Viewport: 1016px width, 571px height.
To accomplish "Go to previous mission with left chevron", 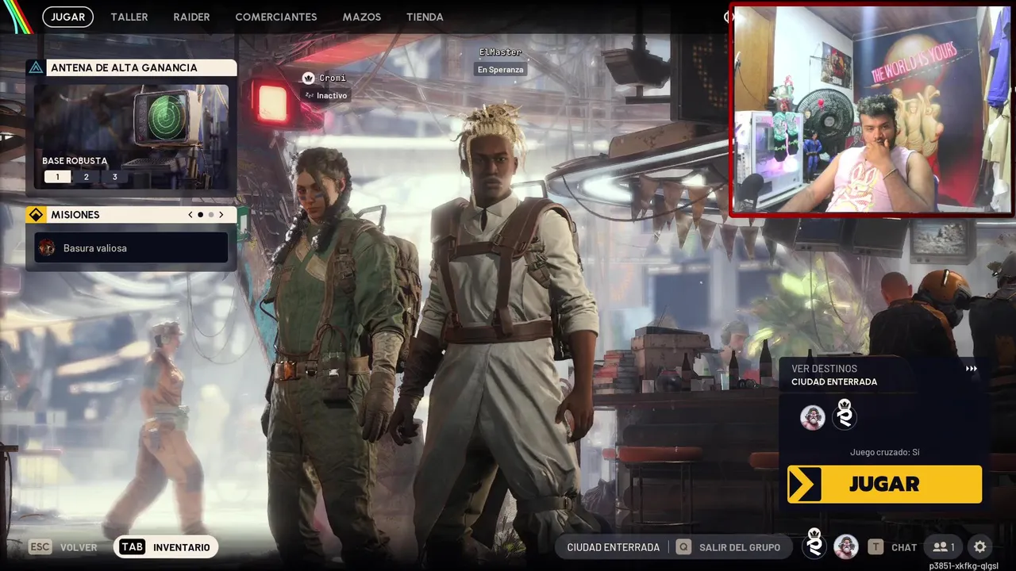I will pos(190,215).
